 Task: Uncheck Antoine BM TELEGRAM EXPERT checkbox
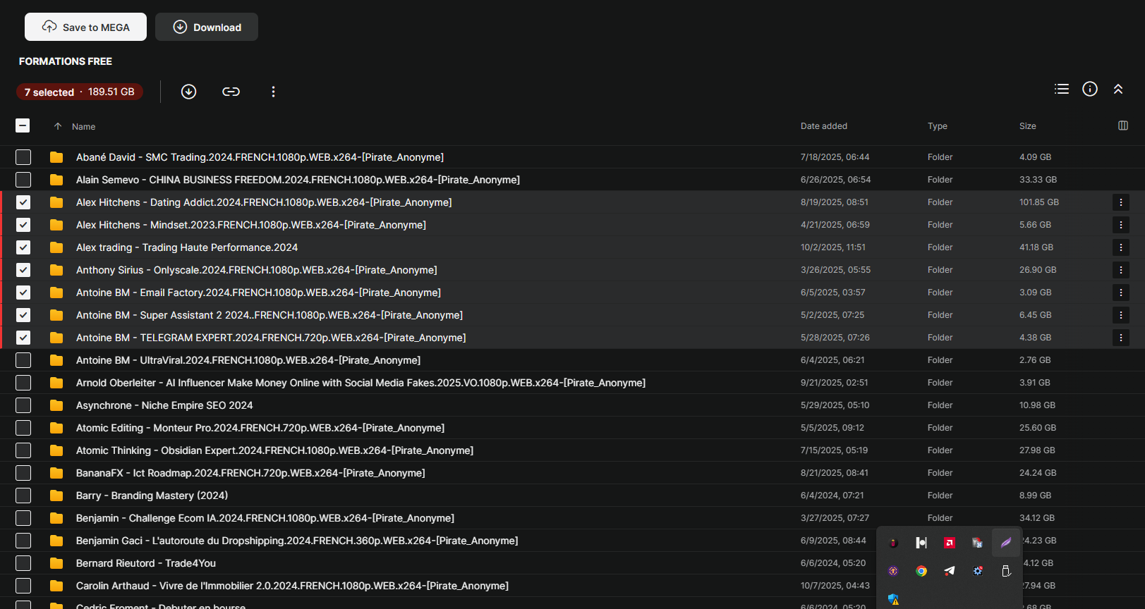(x=23, y=338)
